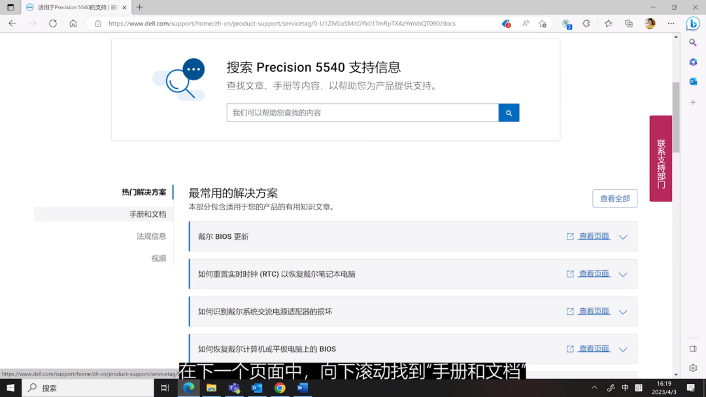Image resolution: width=706 pixels, height=397 pixels.
Task: Expand the 交流电源适配器 article row
Action: [x=623, y=311]
